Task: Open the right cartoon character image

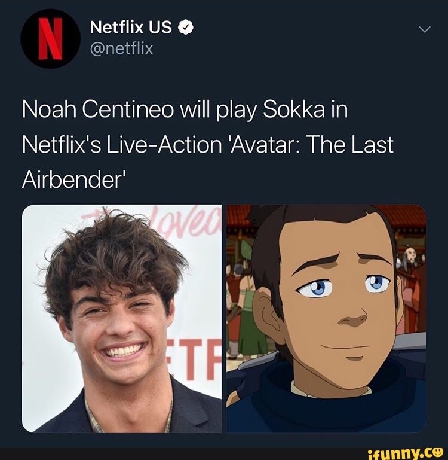Action: pyautogui.click(x=326, y=319)
